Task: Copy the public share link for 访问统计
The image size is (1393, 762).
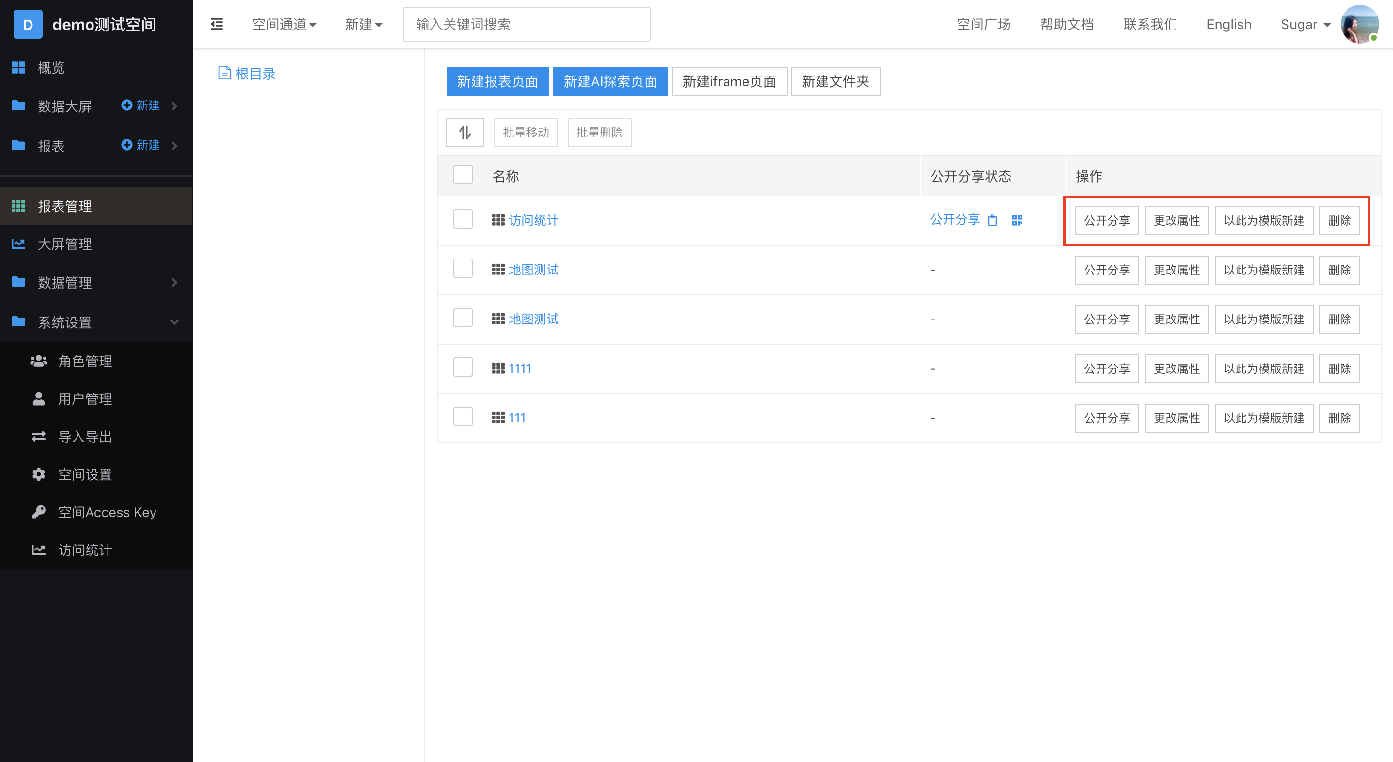Action: coord(992,220)
